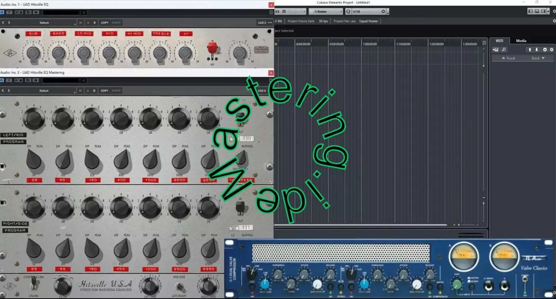Click the circled down-arrow icon in VSTi panel
556x299 pixels.
click(x=545, y=49)
